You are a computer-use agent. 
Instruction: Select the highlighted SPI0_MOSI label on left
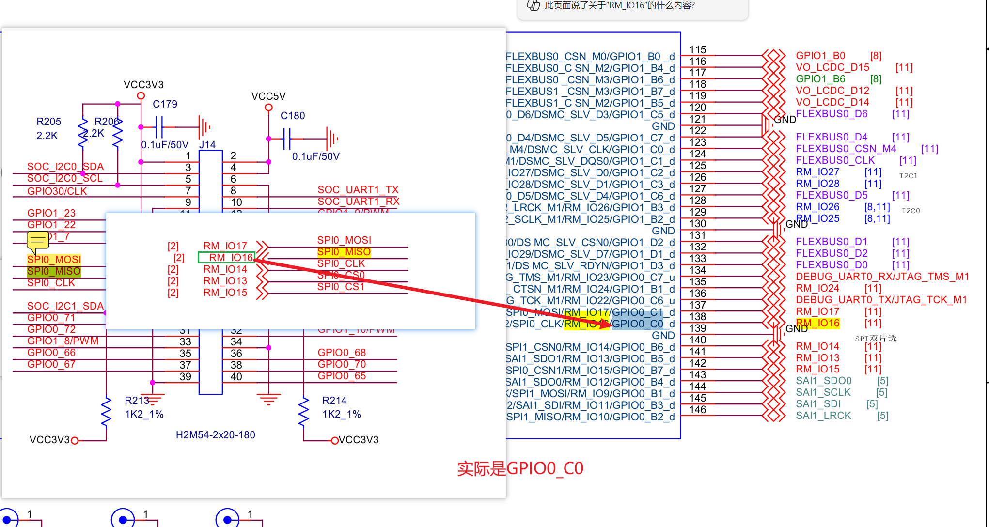[54, 260]
